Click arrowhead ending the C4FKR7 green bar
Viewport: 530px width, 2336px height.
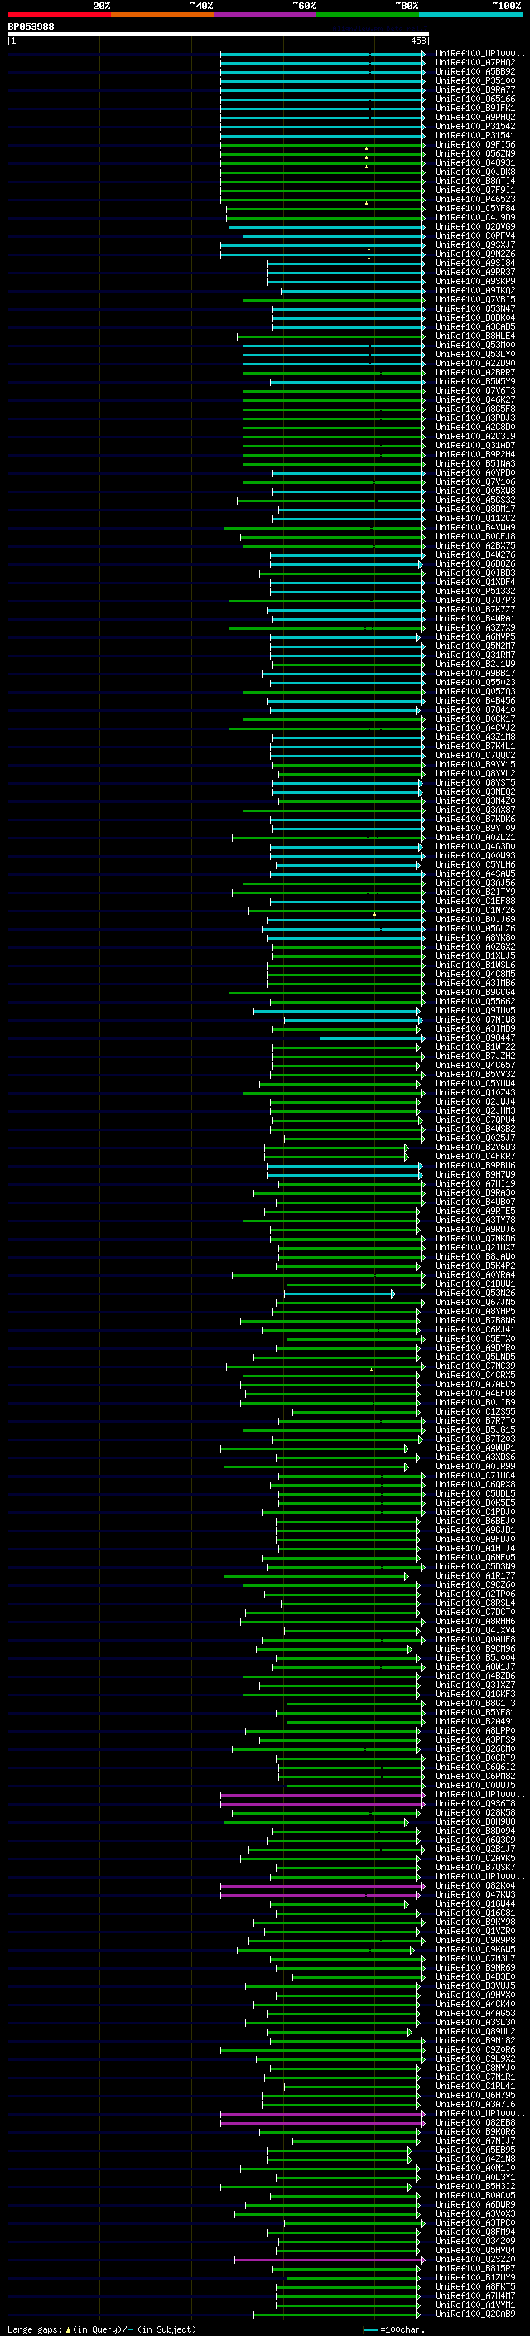click(x=406, y=1156)
